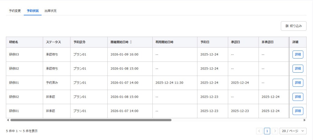Open 詳細 for 研修02 承認待ち row
313x140 pixels.
click(x=298, y=69)
